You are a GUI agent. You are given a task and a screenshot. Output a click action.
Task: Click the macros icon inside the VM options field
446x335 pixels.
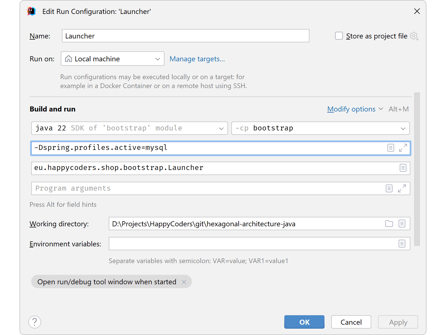tap(391, 148)
